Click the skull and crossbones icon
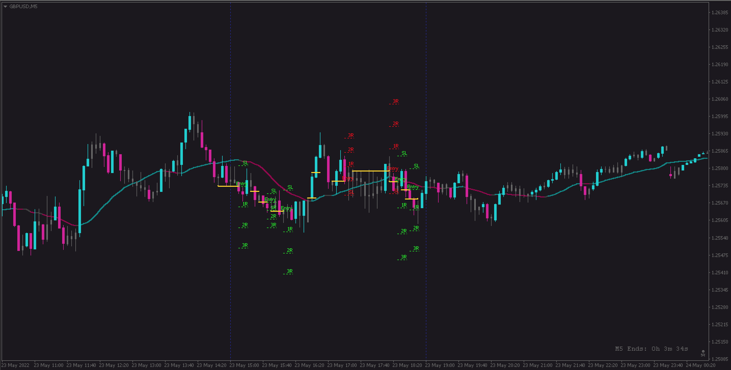Screen dimensions: 731x370 (703, 353)
